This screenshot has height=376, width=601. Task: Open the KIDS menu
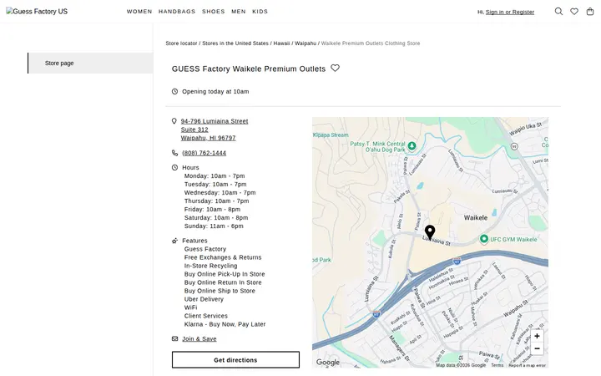[260, 12]
